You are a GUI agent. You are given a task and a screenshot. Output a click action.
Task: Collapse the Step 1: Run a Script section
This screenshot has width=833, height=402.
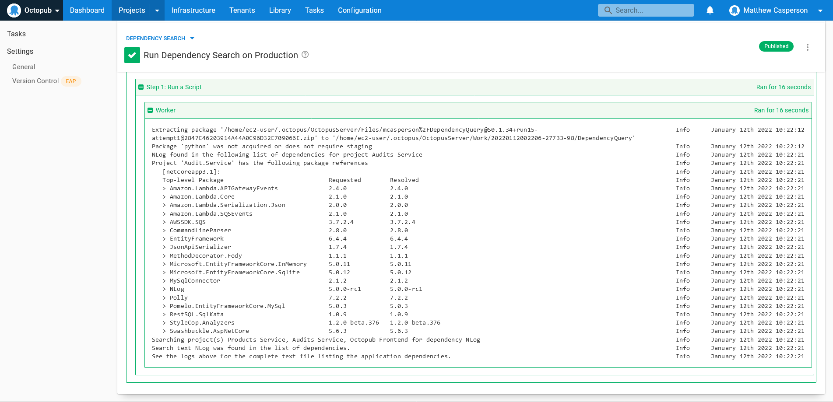141,87
